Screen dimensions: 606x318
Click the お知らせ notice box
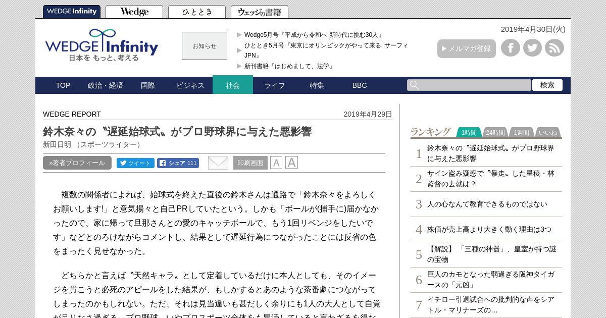click(205, 46)
